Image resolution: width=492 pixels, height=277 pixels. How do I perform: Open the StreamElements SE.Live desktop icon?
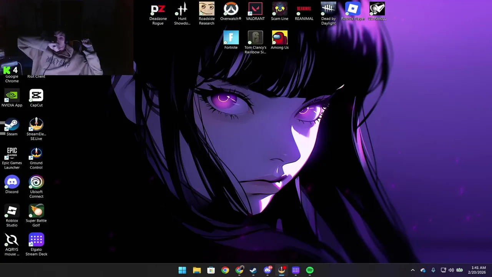pyautogui.click(x=36, y=129)
